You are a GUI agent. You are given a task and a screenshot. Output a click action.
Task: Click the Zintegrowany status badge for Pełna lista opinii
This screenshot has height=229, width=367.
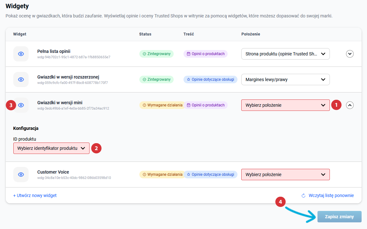(157, 54)
